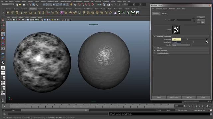Click the bump sample swatch thumbnail
The image size is (213, 119).
176,30
